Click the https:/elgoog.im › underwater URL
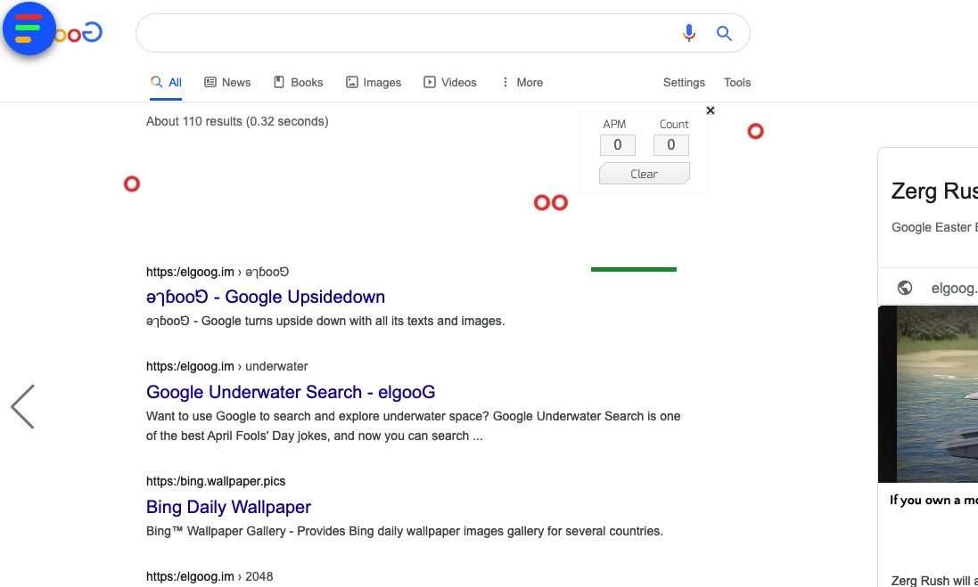Screen dimensions: 978x587 (227, 366)
